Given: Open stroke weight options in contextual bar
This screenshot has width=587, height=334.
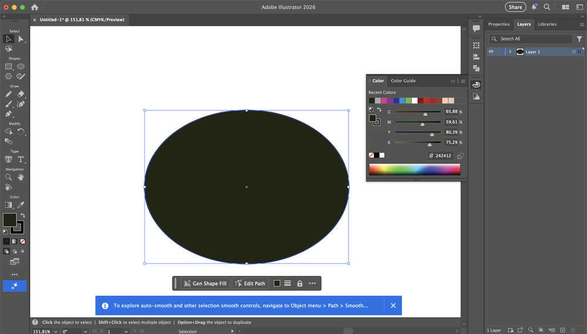Looking at the screenshot, I should pos(288,284).
